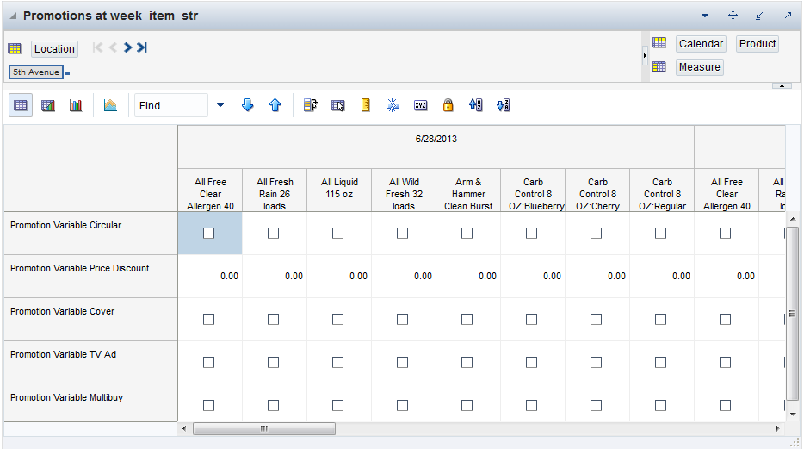
Task: Check Multibuy for All Liquid 115 oz
Action: point(338,406)
